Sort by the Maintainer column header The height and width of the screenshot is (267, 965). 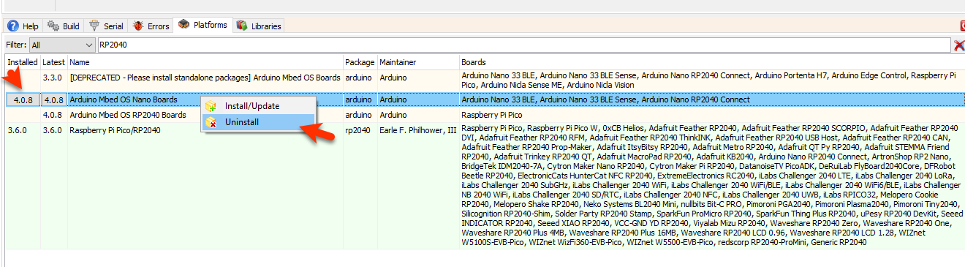[417, 62]
